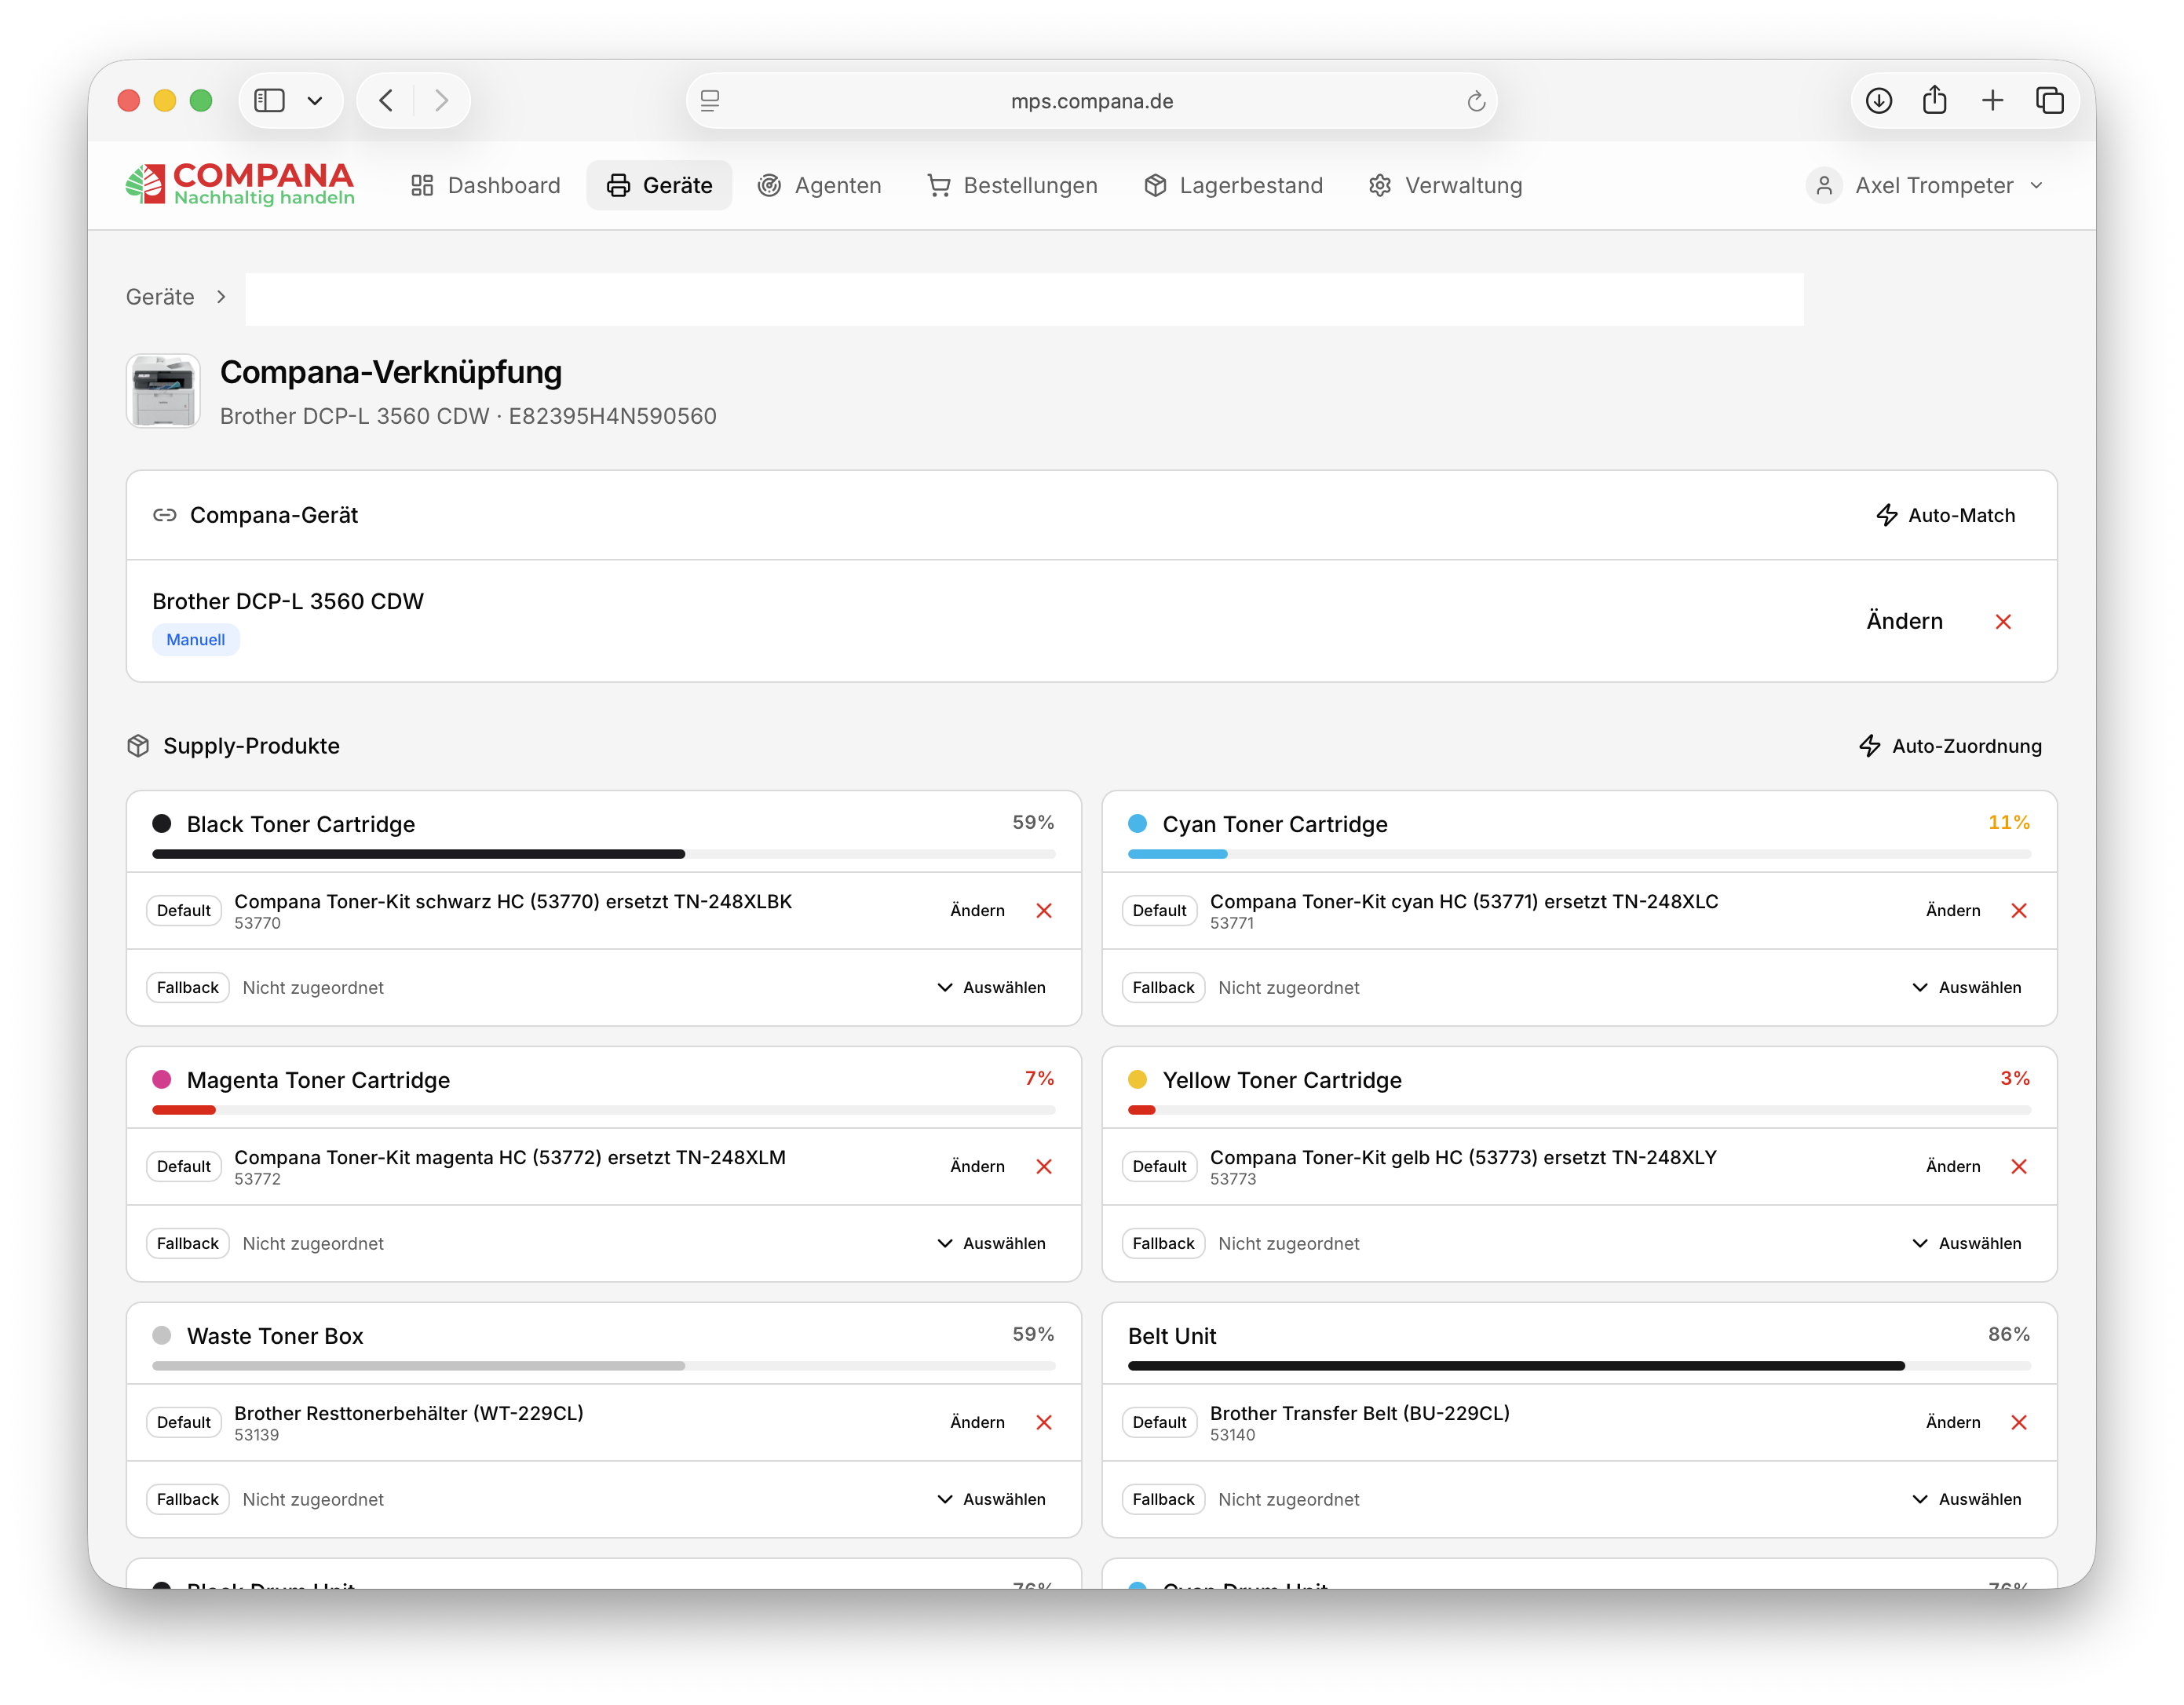
Task: Click Ändern for Black Toner default
Action: [977, 910]
